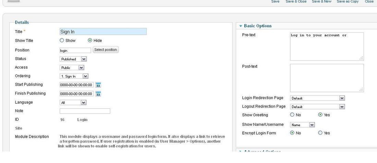The width and height of the screenshot is (377, 163).
Task: Click Save & New toolbar button
Action: pyautogui.click(x=321, y=1)
